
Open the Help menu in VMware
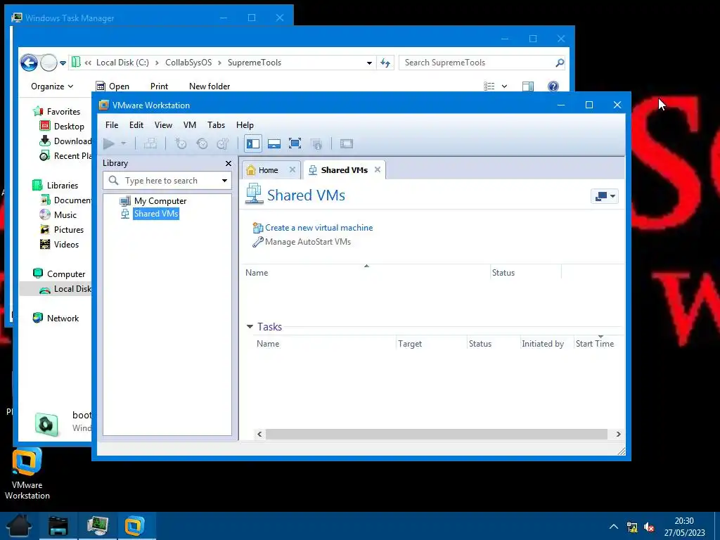coord(245,125)
